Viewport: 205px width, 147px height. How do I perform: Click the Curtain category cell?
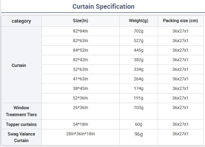[19, 65]
